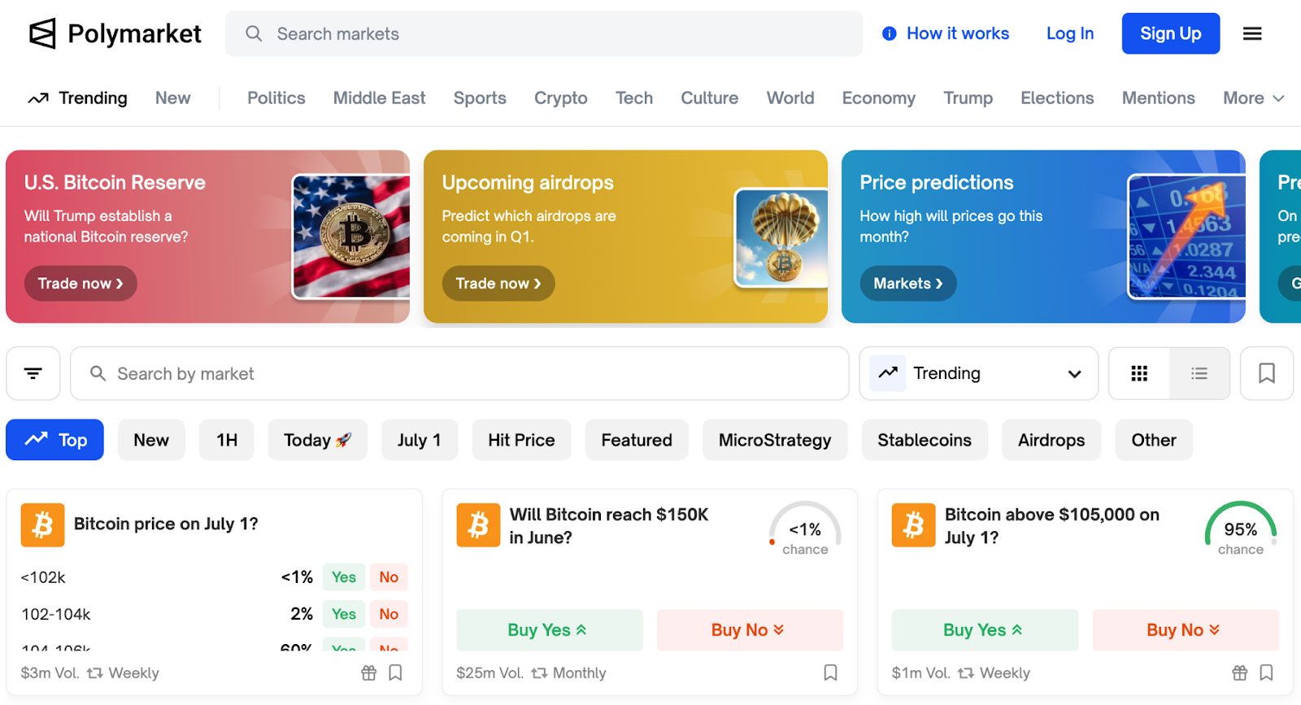The image size is (1301, 705).
Task: Bookmark the Bitcoin price on July 1 market
Action: point(395,672)
